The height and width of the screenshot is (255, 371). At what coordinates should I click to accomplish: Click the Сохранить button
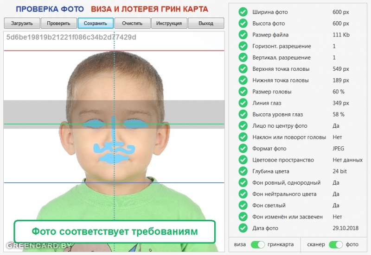coord(96,23)
